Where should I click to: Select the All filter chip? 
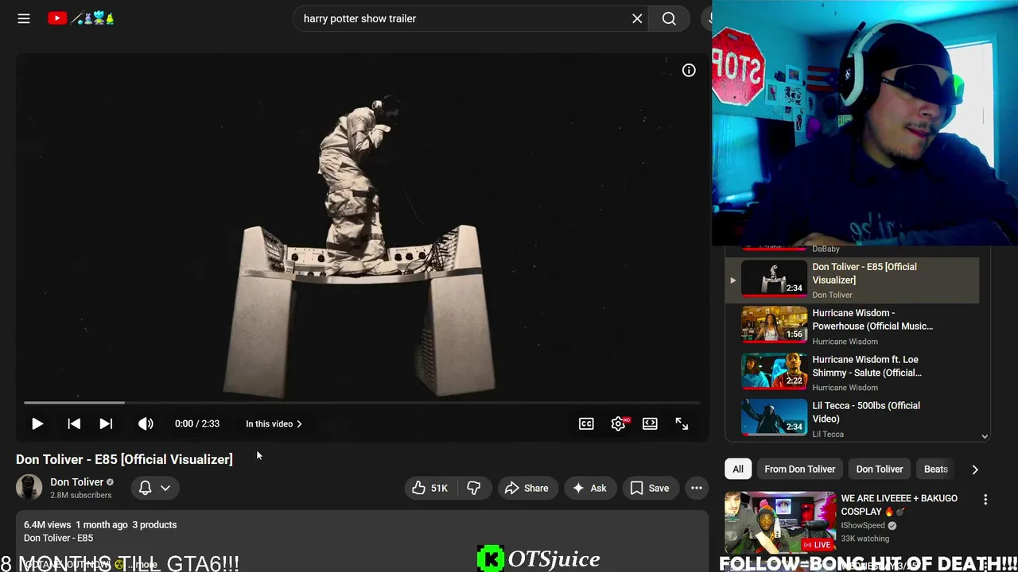pos(738,469)
